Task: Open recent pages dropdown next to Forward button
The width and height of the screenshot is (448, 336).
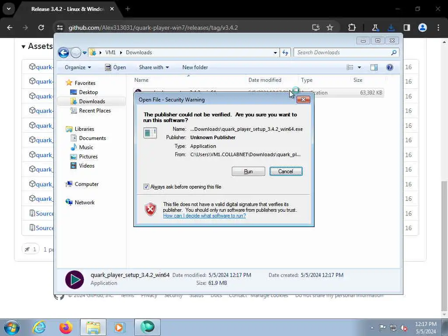Action: tap(84, 53)
